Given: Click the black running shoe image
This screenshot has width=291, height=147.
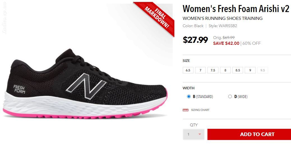Looking at the screenshot, I should click(x=86, y=84).
